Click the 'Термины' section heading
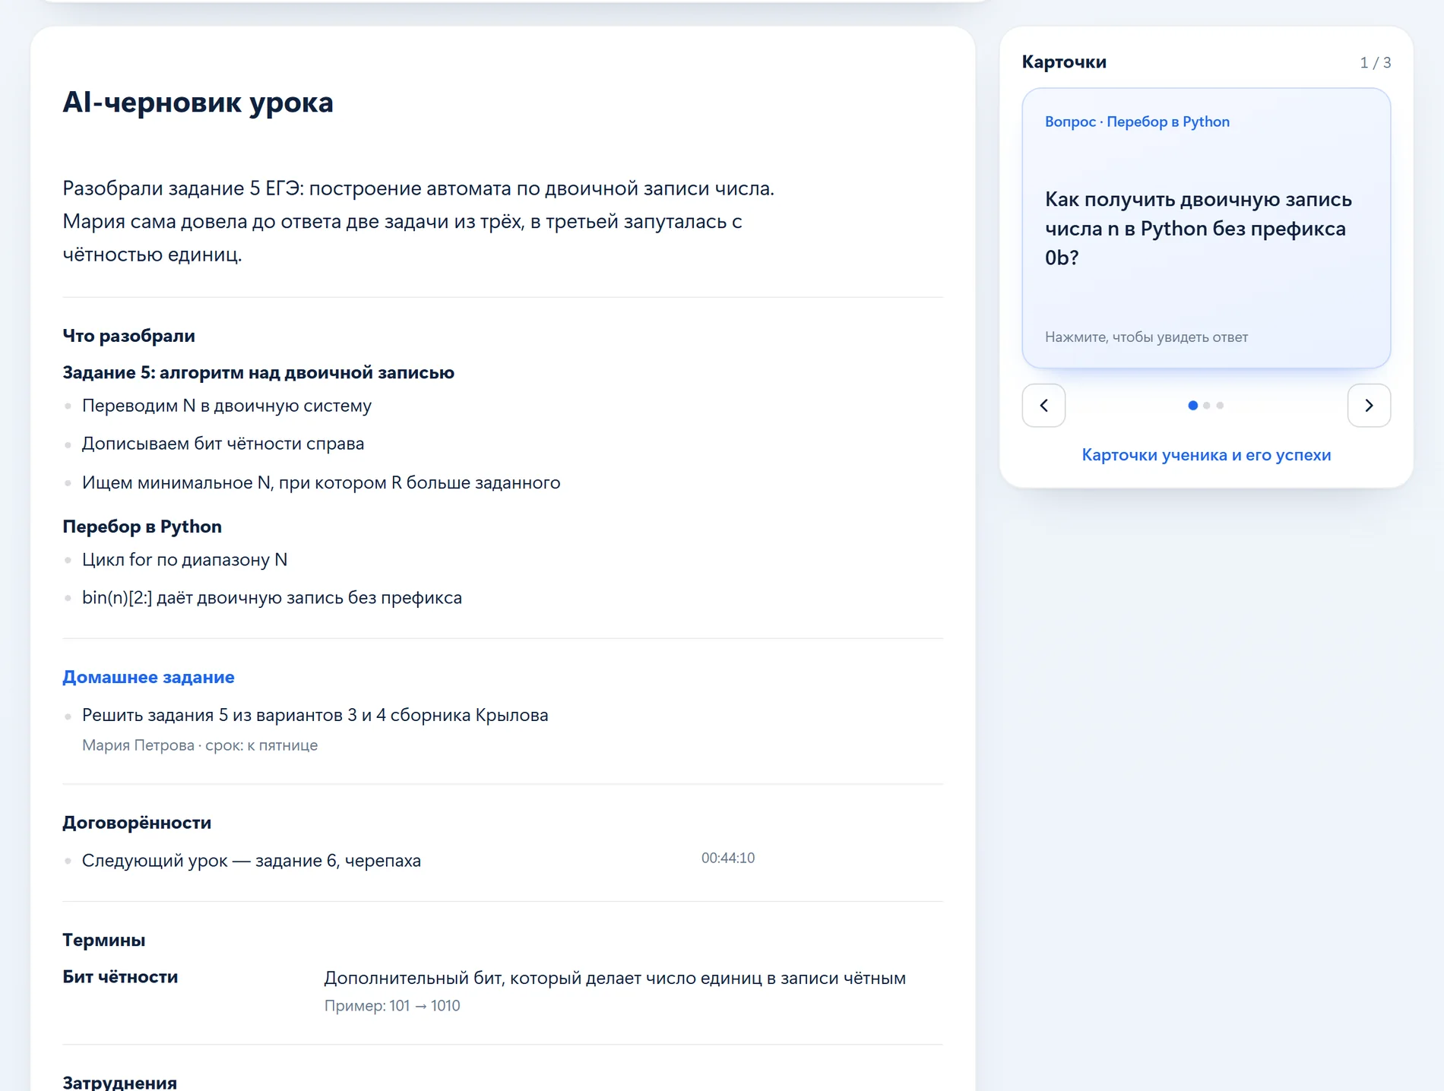The image size is (1444, 1091). pyautogui.click(x=103, y=940)
